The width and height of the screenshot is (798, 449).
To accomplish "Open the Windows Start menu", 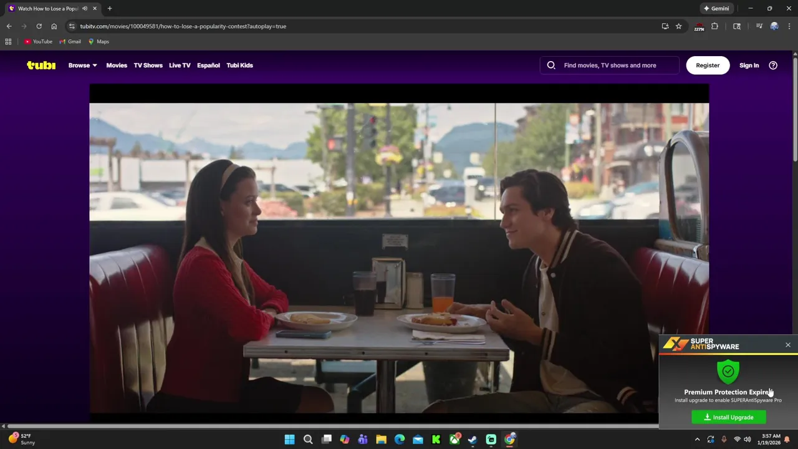I will pos(289,440).
